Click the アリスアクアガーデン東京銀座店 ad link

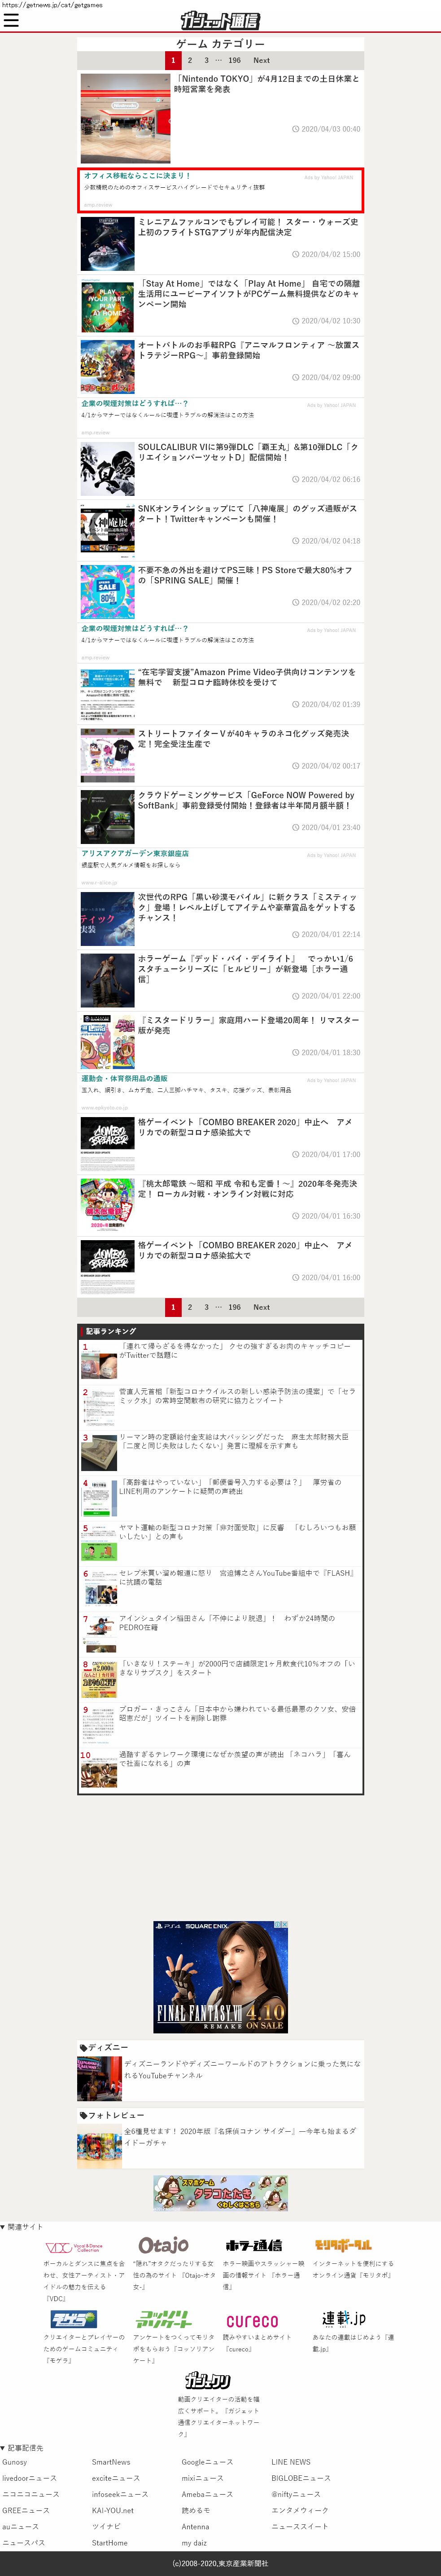[135, 853]
